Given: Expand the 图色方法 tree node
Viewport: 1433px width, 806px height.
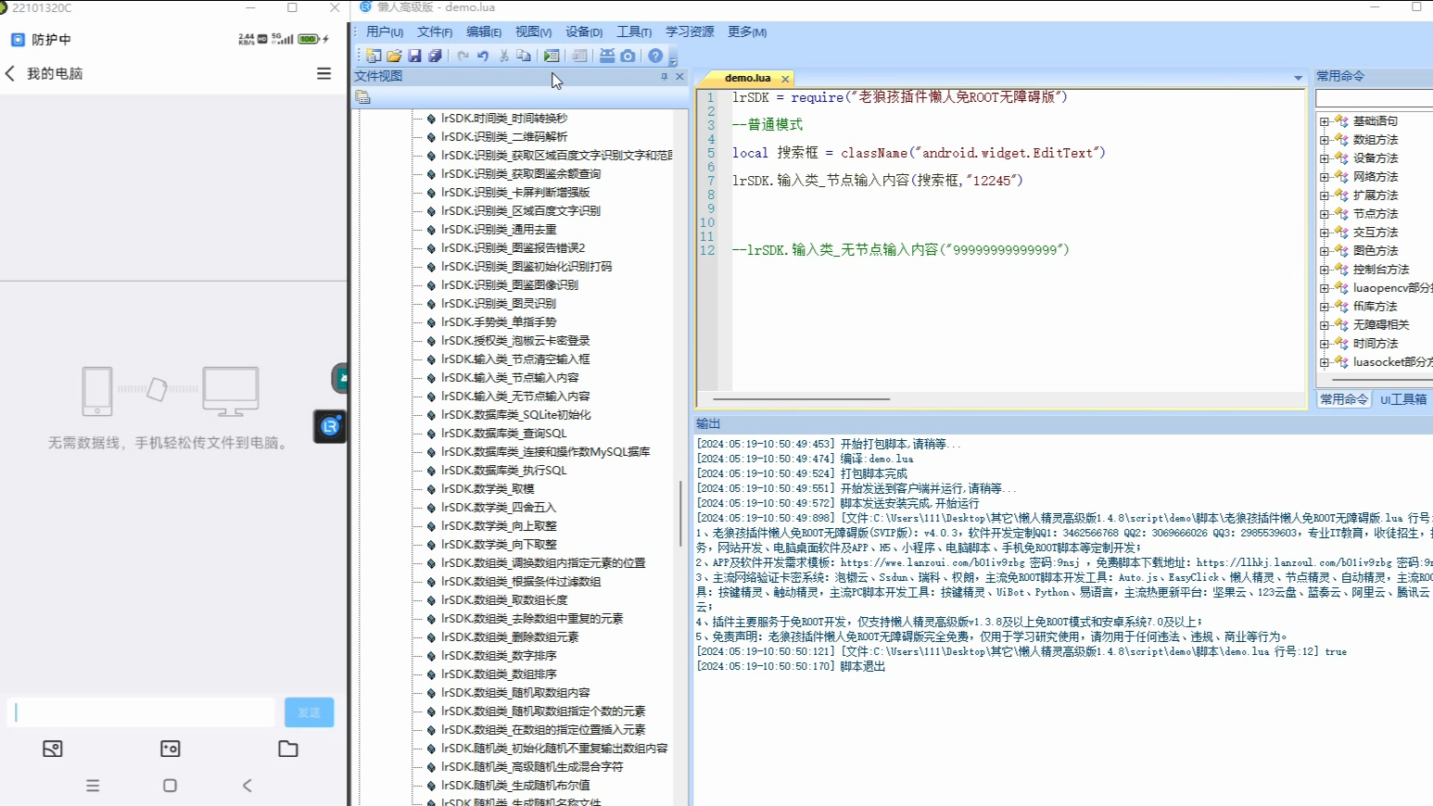Looking at the screenshot, I should pyautogui.click(x=1325, y=251).
